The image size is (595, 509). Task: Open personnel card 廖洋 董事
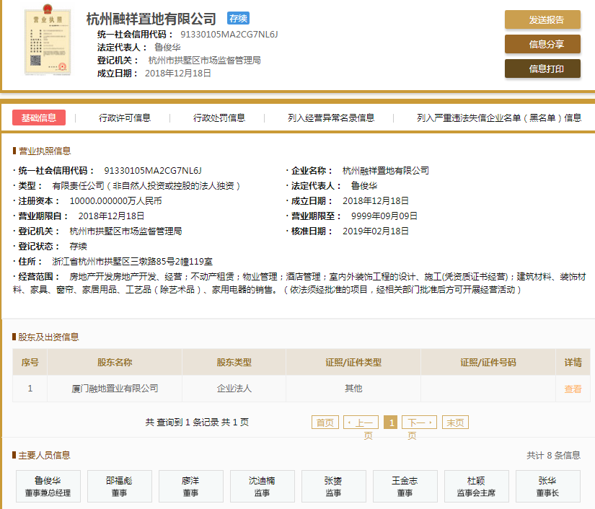pyautogui.click(x=190, y=486)
